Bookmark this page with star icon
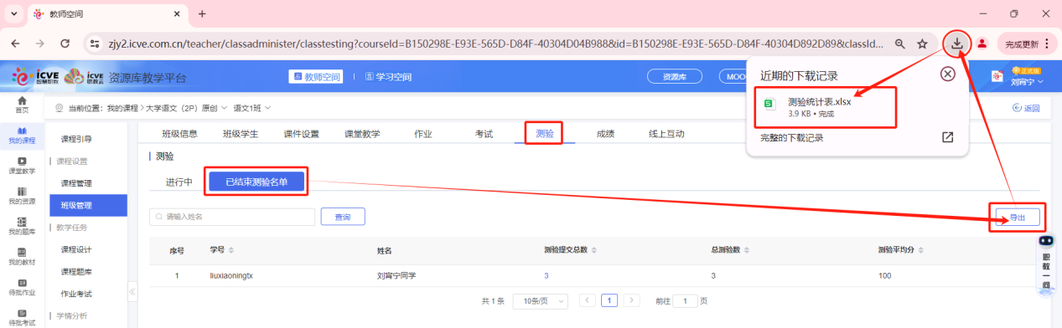This screenshot has width=1062, height=328. [x=922, y=44]
